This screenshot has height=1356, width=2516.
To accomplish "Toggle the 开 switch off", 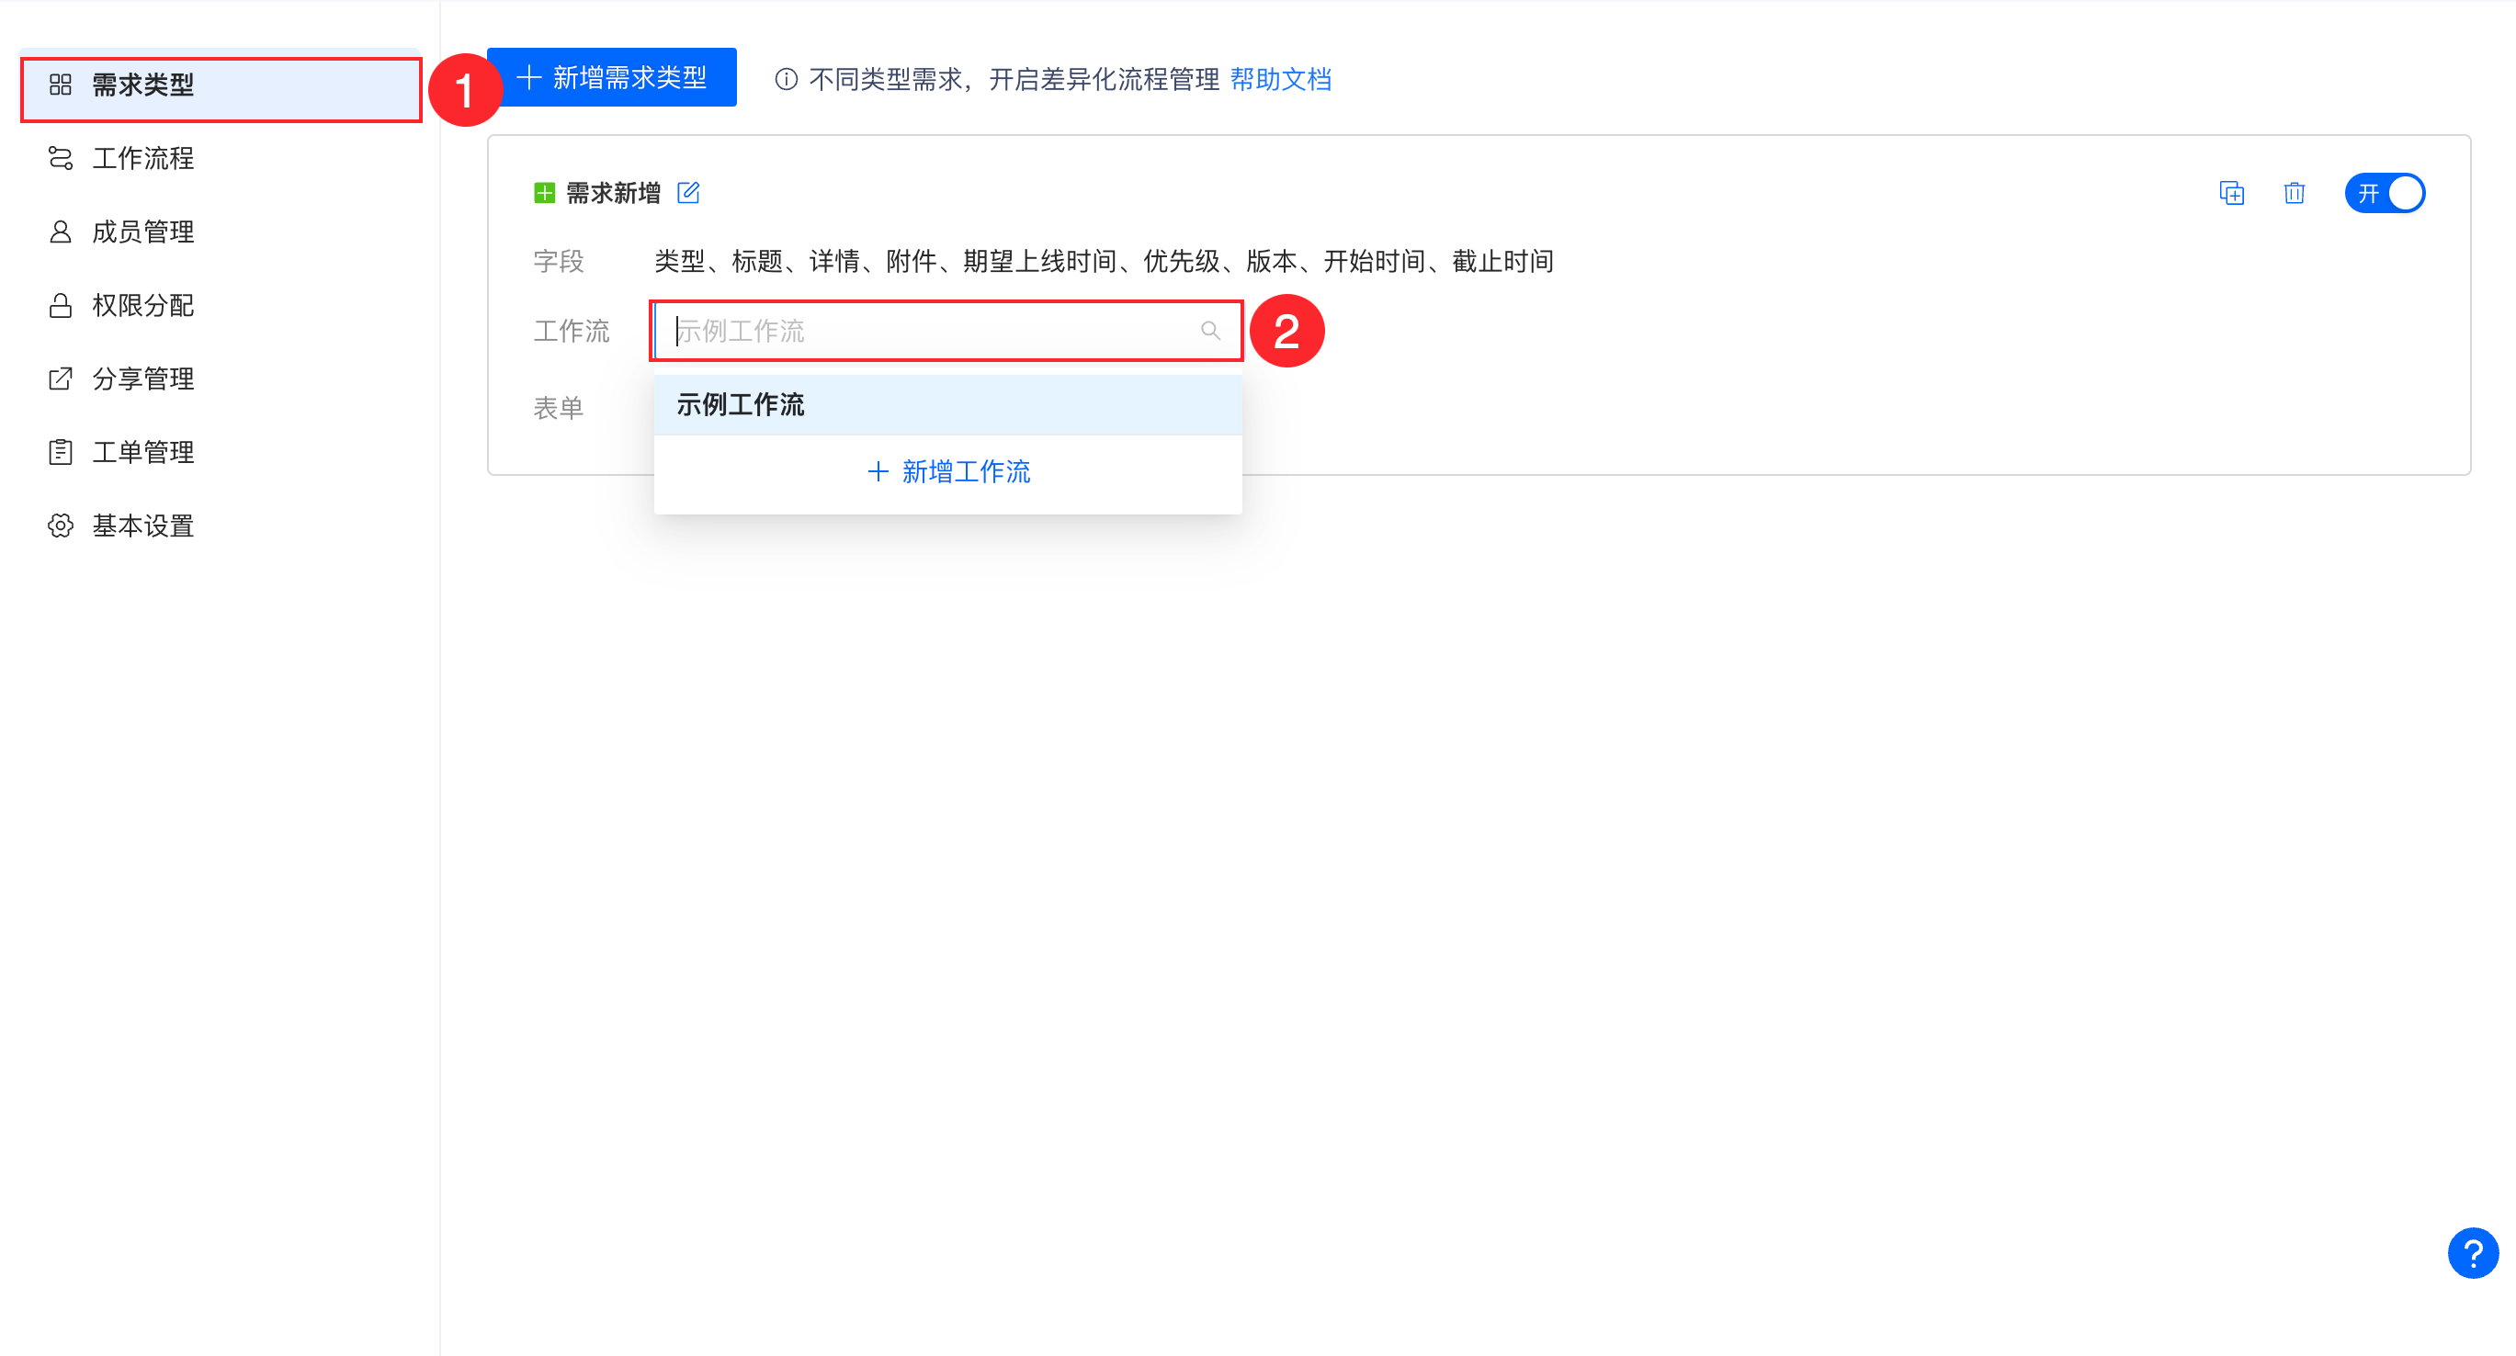I will [x=2385, y=193].
